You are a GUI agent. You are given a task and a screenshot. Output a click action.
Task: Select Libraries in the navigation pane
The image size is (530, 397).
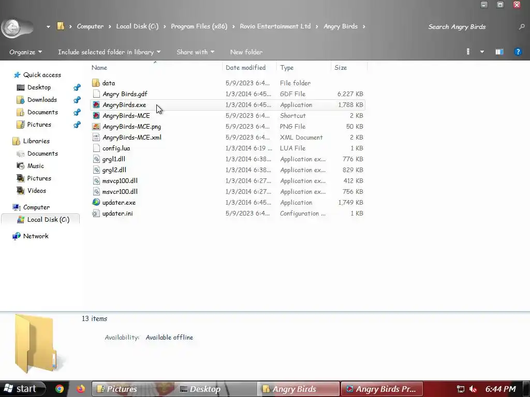36,141
